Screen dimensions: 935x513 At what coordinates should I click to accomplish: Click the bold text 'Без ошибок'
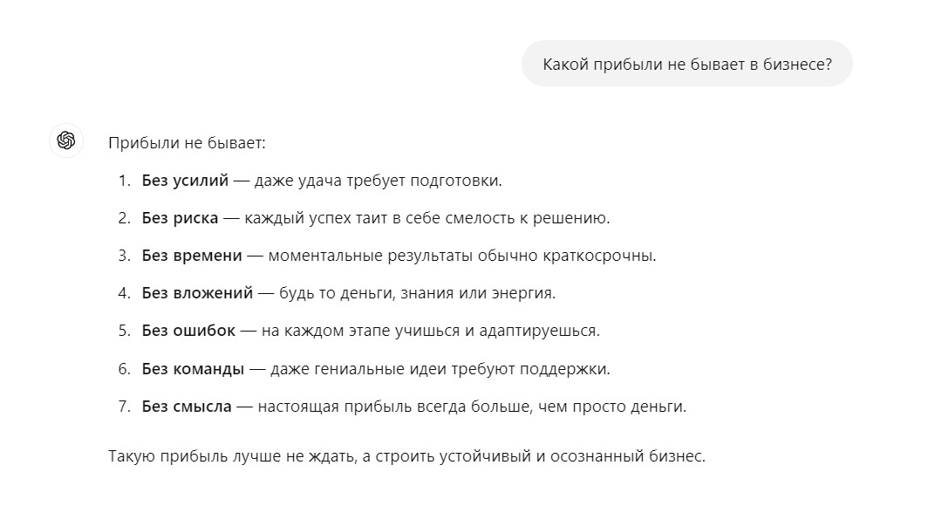point(188,331)
